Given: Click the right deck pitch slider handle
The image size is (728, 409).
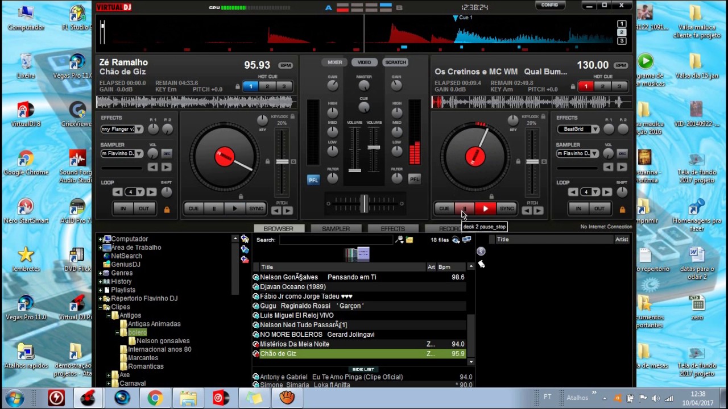Looking at the screenshot, I should [532, 162].
